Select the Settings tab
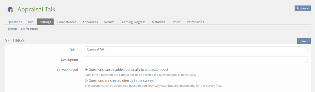The image size is (315, 92). (x=45, y=22)
